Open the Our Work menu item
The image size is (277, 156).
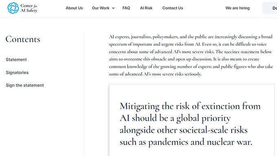coord(101,8)
